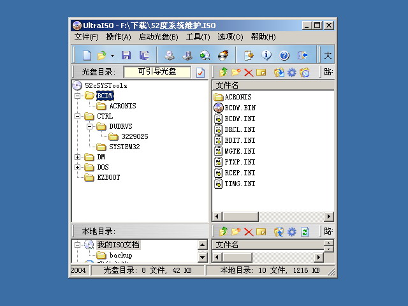Click the Open CD/DVD drive icon
Image resolution: width=408 pixels, height=306 pixels.
(170, 55)
